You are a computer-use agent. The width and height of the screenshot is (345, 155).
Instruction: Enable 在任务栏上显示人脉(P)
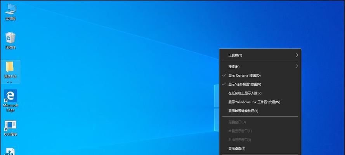[x=260, y=93]
